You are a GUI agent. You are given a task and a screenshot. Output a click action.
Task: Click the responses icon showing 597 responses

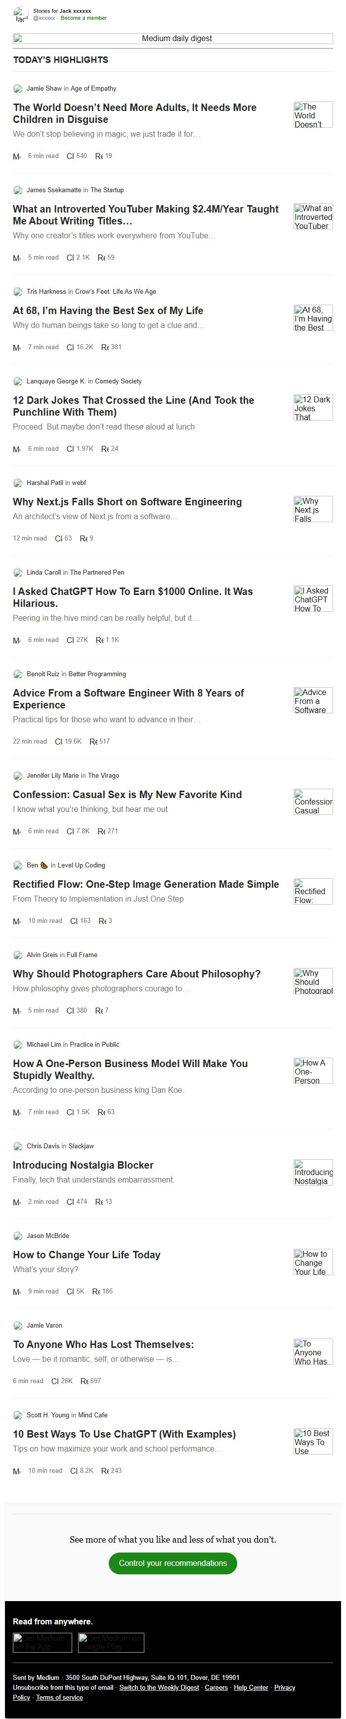click(x=84, y=1381)
